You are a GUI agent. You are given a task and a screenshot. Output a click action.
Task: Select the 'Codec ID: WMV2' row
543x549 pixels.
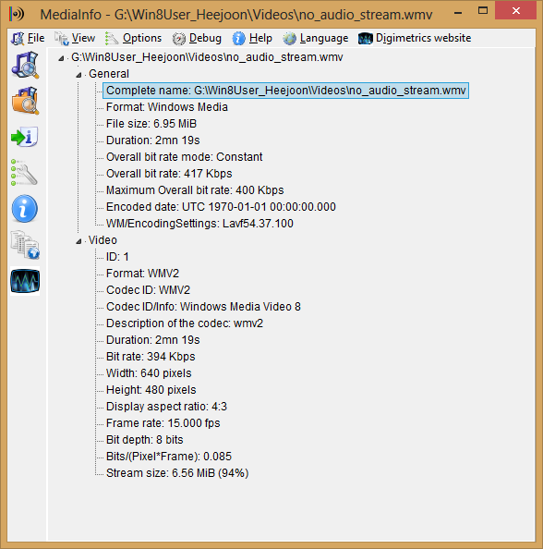[148, 290]
